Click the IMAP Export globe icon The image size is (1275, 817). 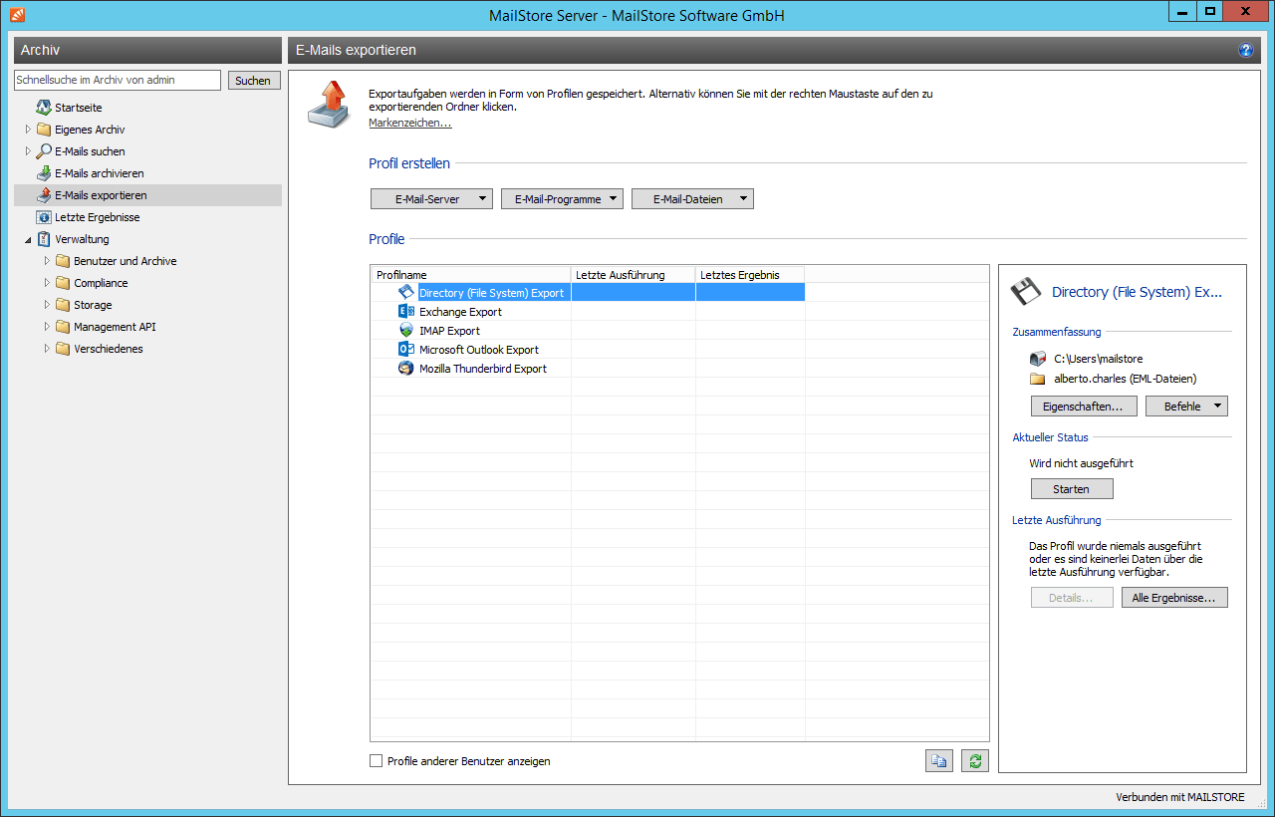406,331
